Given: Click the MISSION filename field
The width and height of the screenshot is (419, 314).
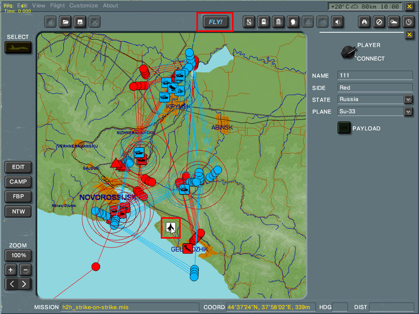Looking at the screenshot, I should tap(130, 307).
